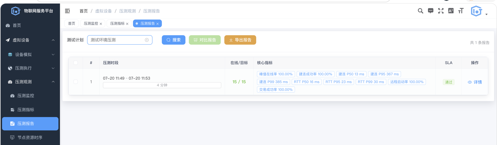Viewport: 497px width, 145px height.
Task: Click the 远程启动率 100.00% tag
Action: click(x=407, y=82)
